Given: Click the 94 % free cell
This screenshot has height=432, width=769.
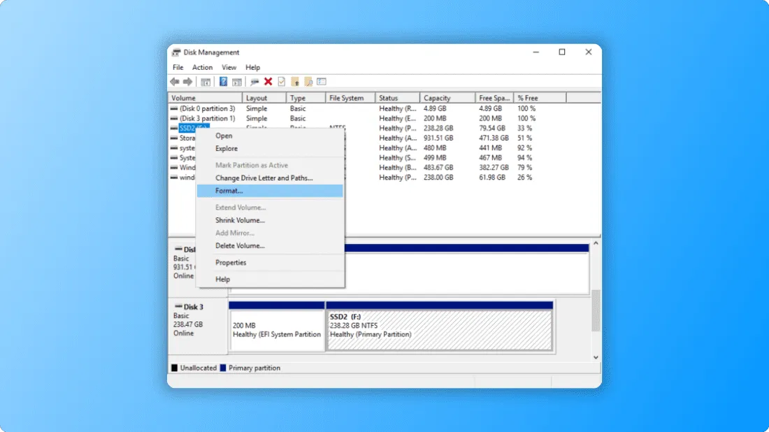Looking at the screenshot, I should 524,157.
